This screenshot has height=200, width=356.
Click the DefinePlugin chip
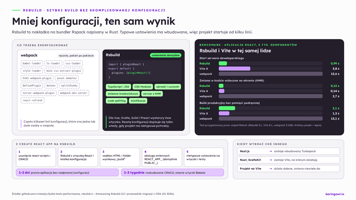(x=32, y=86)
